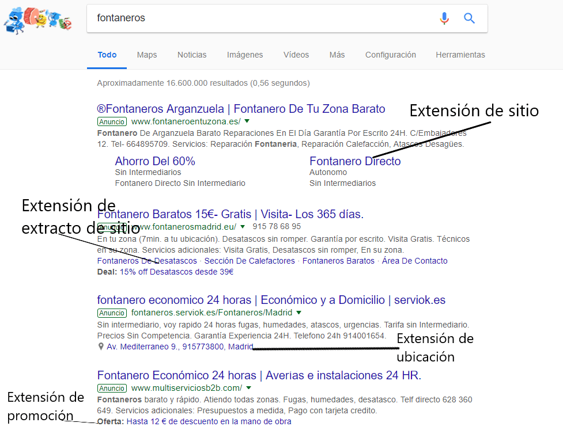The image size is (563, 434).
Task: Open the Fontaneros De Desatascos link
Action: [x=147, y=261]
